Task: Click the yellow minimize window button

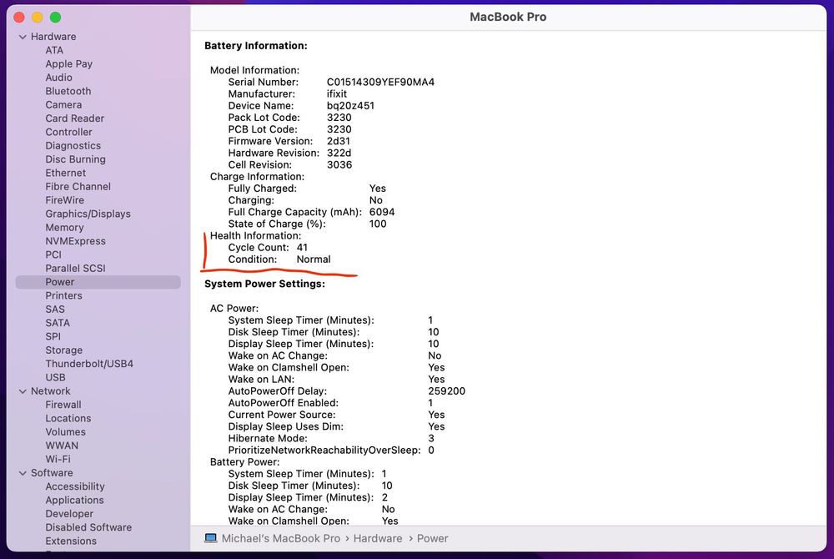Action: pyautogui.click(x=38, y=17)
